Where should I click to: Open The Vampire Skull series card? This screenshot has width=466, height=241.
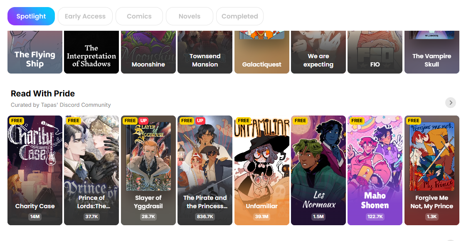(x=432, y=52)
